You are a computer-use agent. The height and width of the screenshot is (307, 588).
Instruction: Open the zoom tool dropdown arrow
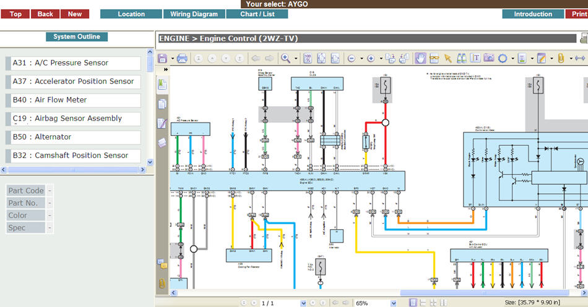click(x=296, y=59)
